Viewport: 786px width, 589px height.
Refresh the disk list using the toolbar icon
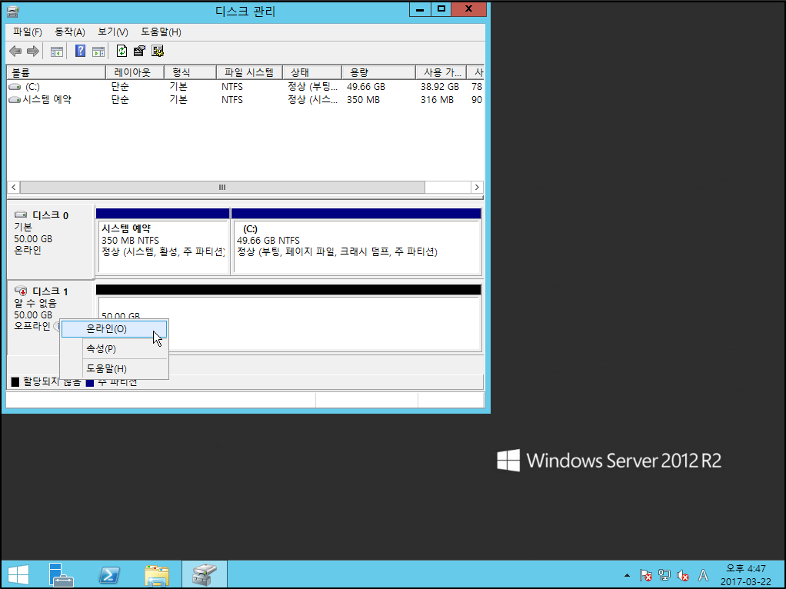click(x=122, y=51)
